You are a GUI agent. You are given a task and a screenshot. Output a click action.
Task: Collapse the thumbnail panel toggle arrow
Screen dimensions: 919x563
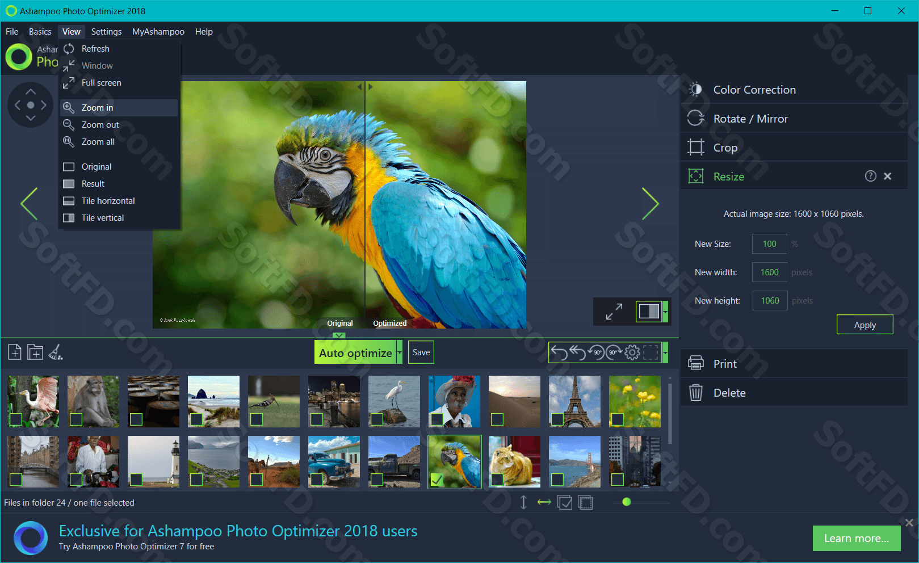tap(339, 336)
